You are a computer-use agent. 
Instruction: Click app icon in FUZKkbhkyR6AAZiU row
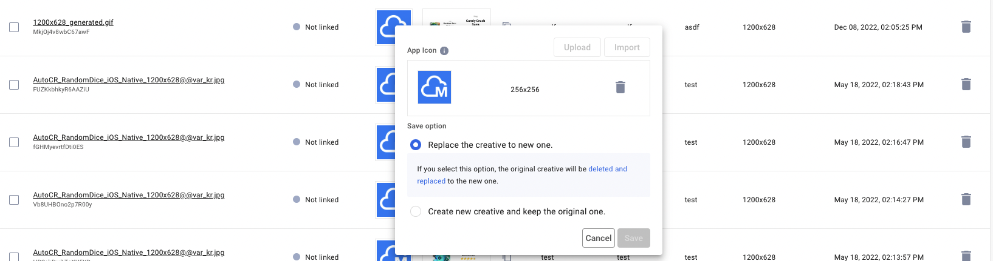coord(385,84)
